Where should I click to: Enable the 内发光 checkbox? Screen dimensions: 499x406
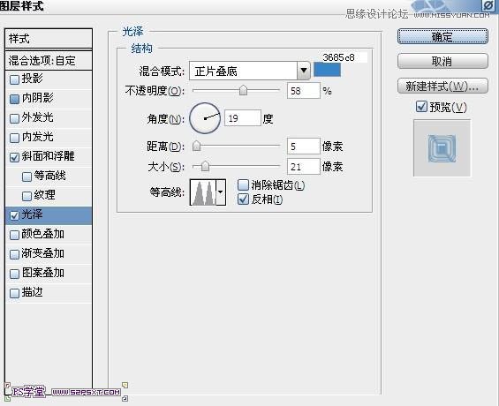coord(14,138)
